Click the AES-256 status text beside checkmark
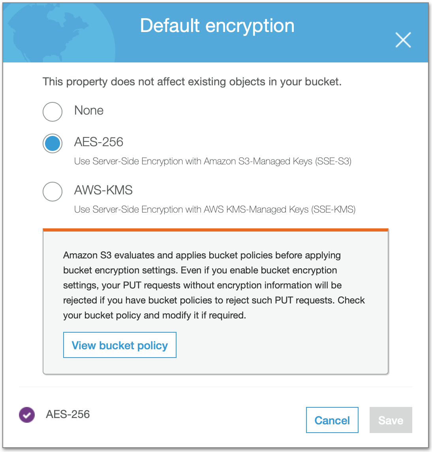Image resolution: width=432 pixels, height=452 pixels. 68,414
